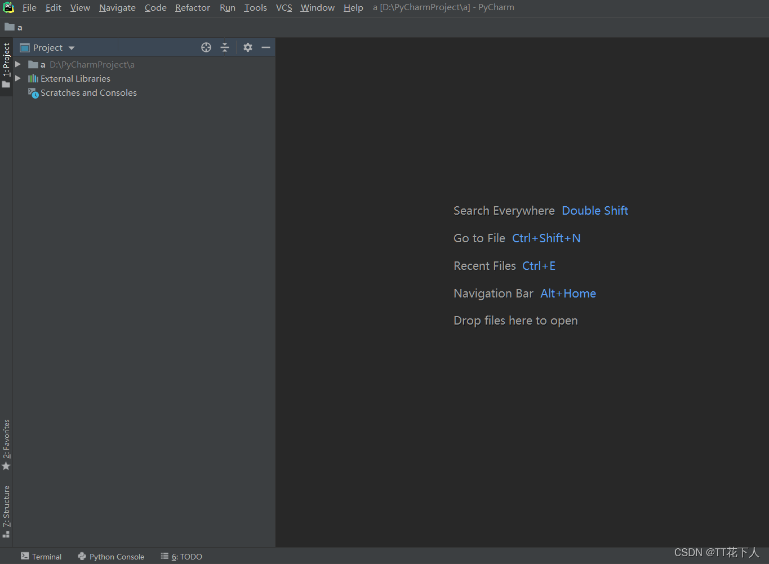
Task: Click the folder icon under the Project side tab
Action: [6, 85]
